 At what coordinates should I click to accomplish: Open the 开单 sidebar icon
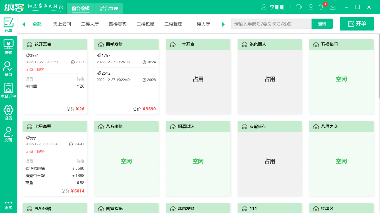(8, 25)
